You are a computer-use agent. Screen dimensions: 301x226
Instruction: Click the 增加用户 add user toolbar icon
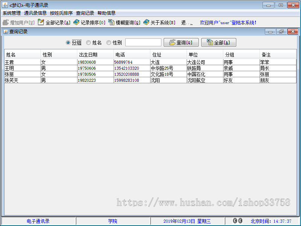point(6,22)
